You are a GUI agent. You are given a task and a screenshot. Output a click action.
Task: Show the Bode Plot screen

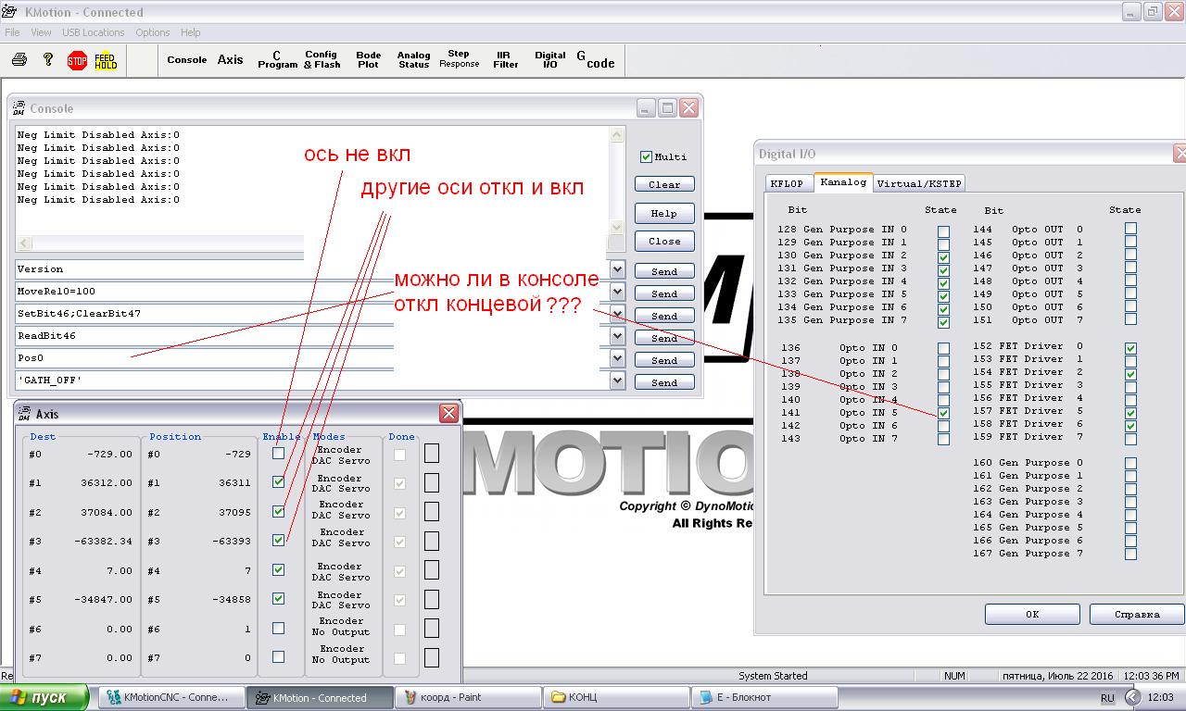pos(369,60)
